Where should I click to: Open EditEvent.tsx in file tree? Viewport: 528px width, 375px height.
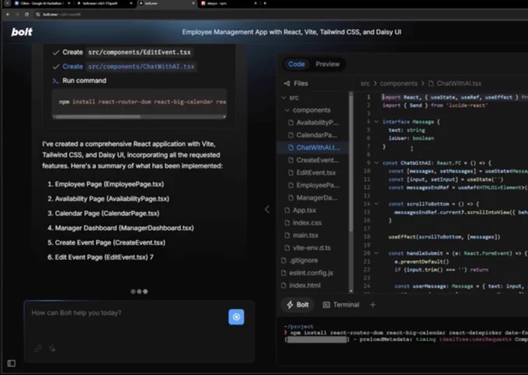(313, 172)
